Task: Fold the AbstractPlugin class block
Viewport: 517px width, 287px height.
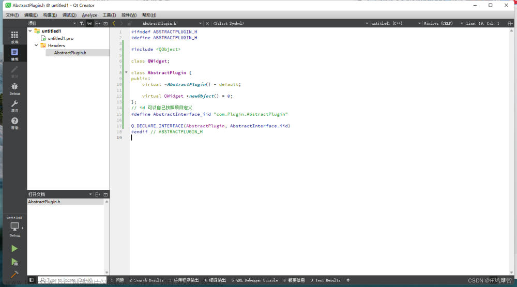Action: point(126,72)
